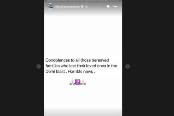
Task: Tap the purple Om symbol emoji
Action: click(78, 82)
